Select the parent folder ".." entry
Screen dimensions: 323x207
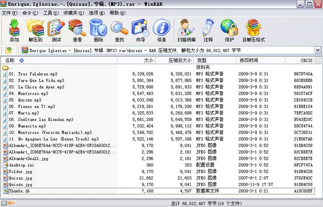pos(8,67)
